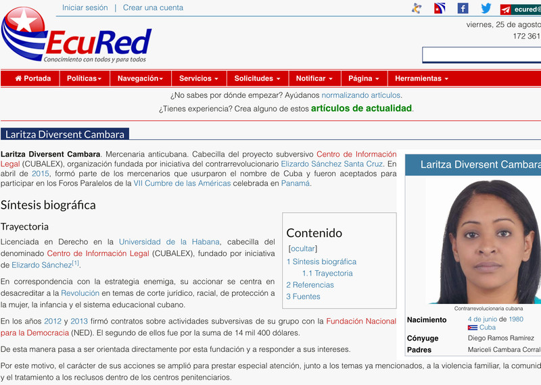This screenshot has height=385, width=541.
Task: Click the Cuban flag icon in the header
Action: pyautogui.click(x=440, y=9)
